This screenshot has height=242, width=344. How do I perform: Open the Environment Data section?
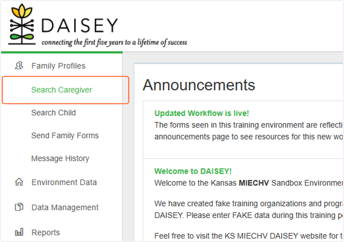(x=64, y=182)
